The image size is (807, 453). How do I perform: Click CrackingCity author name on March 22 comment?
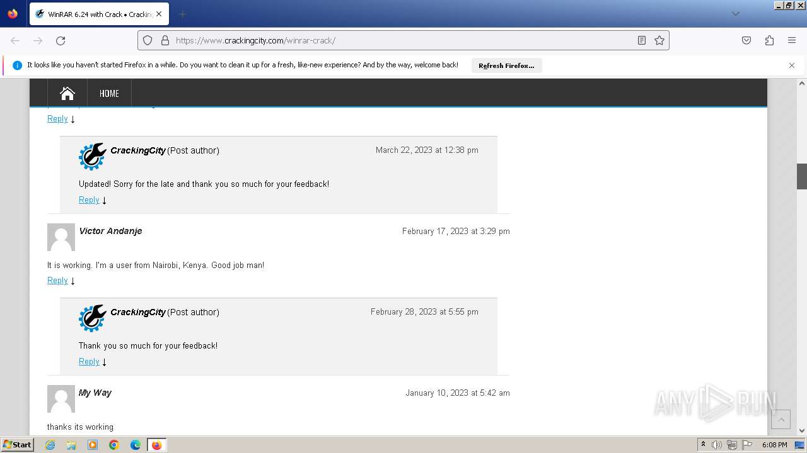pos(138,150)
